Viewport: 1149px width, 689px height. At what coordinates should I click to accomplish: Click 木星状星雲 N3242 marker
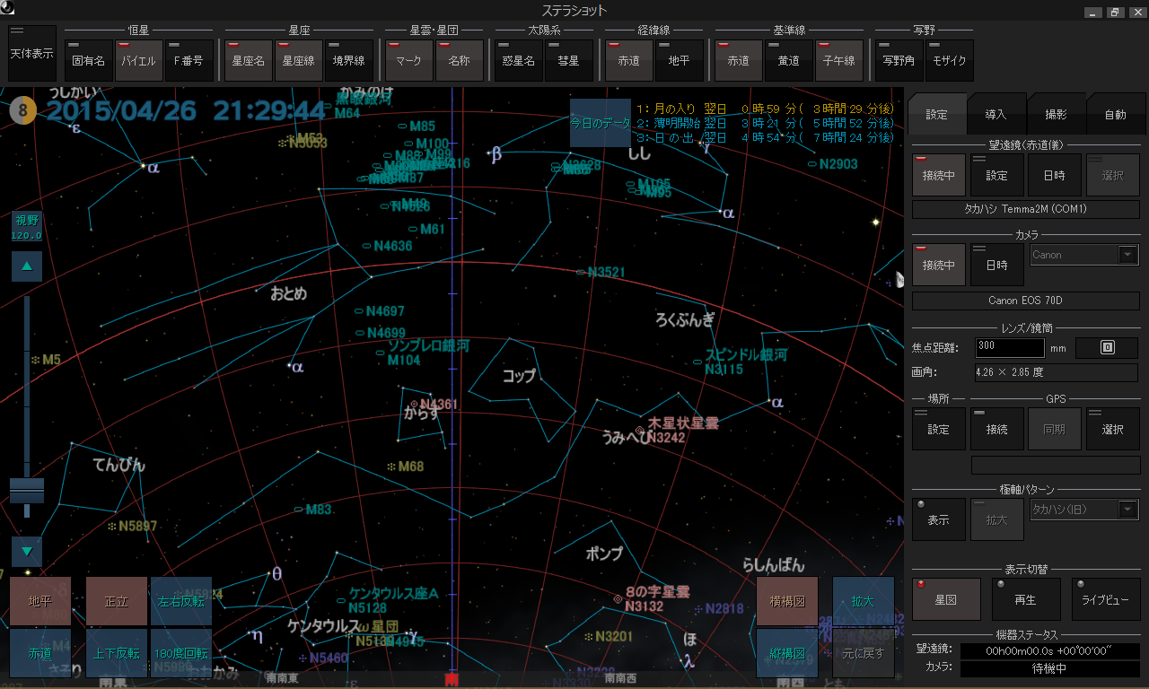click(640, 432)
